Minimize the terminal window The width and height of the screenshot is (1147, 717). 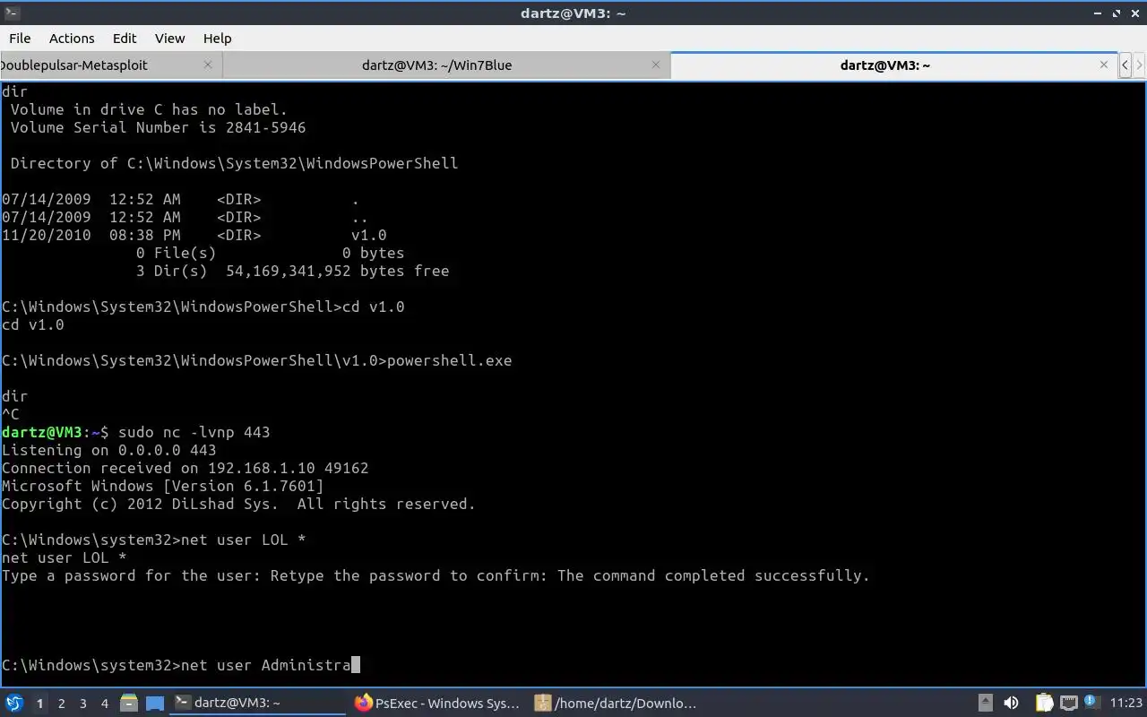point(1098,13)
